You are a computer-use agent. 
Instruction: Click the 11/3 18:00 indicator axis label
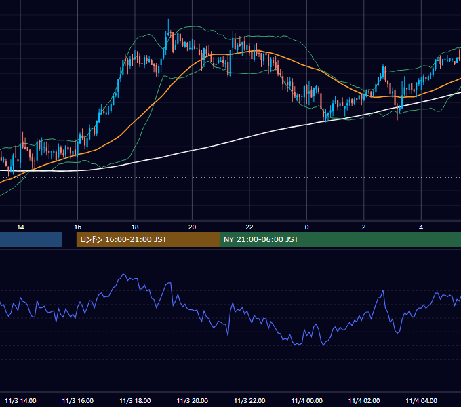coord(135,400)
